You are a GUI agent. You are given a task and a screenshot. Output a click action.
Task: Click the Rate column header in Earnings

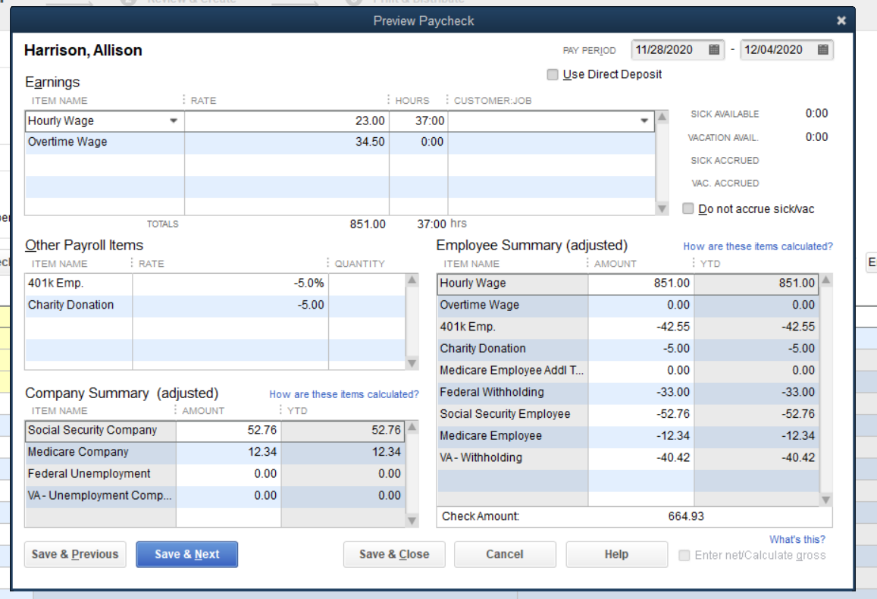[x=203, y=101]
